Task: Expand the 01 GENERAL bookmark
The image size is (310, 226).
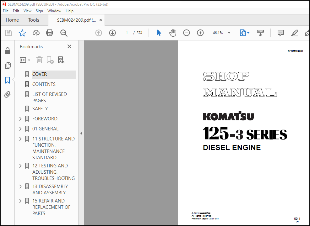Action: click(x=20, y=129)
